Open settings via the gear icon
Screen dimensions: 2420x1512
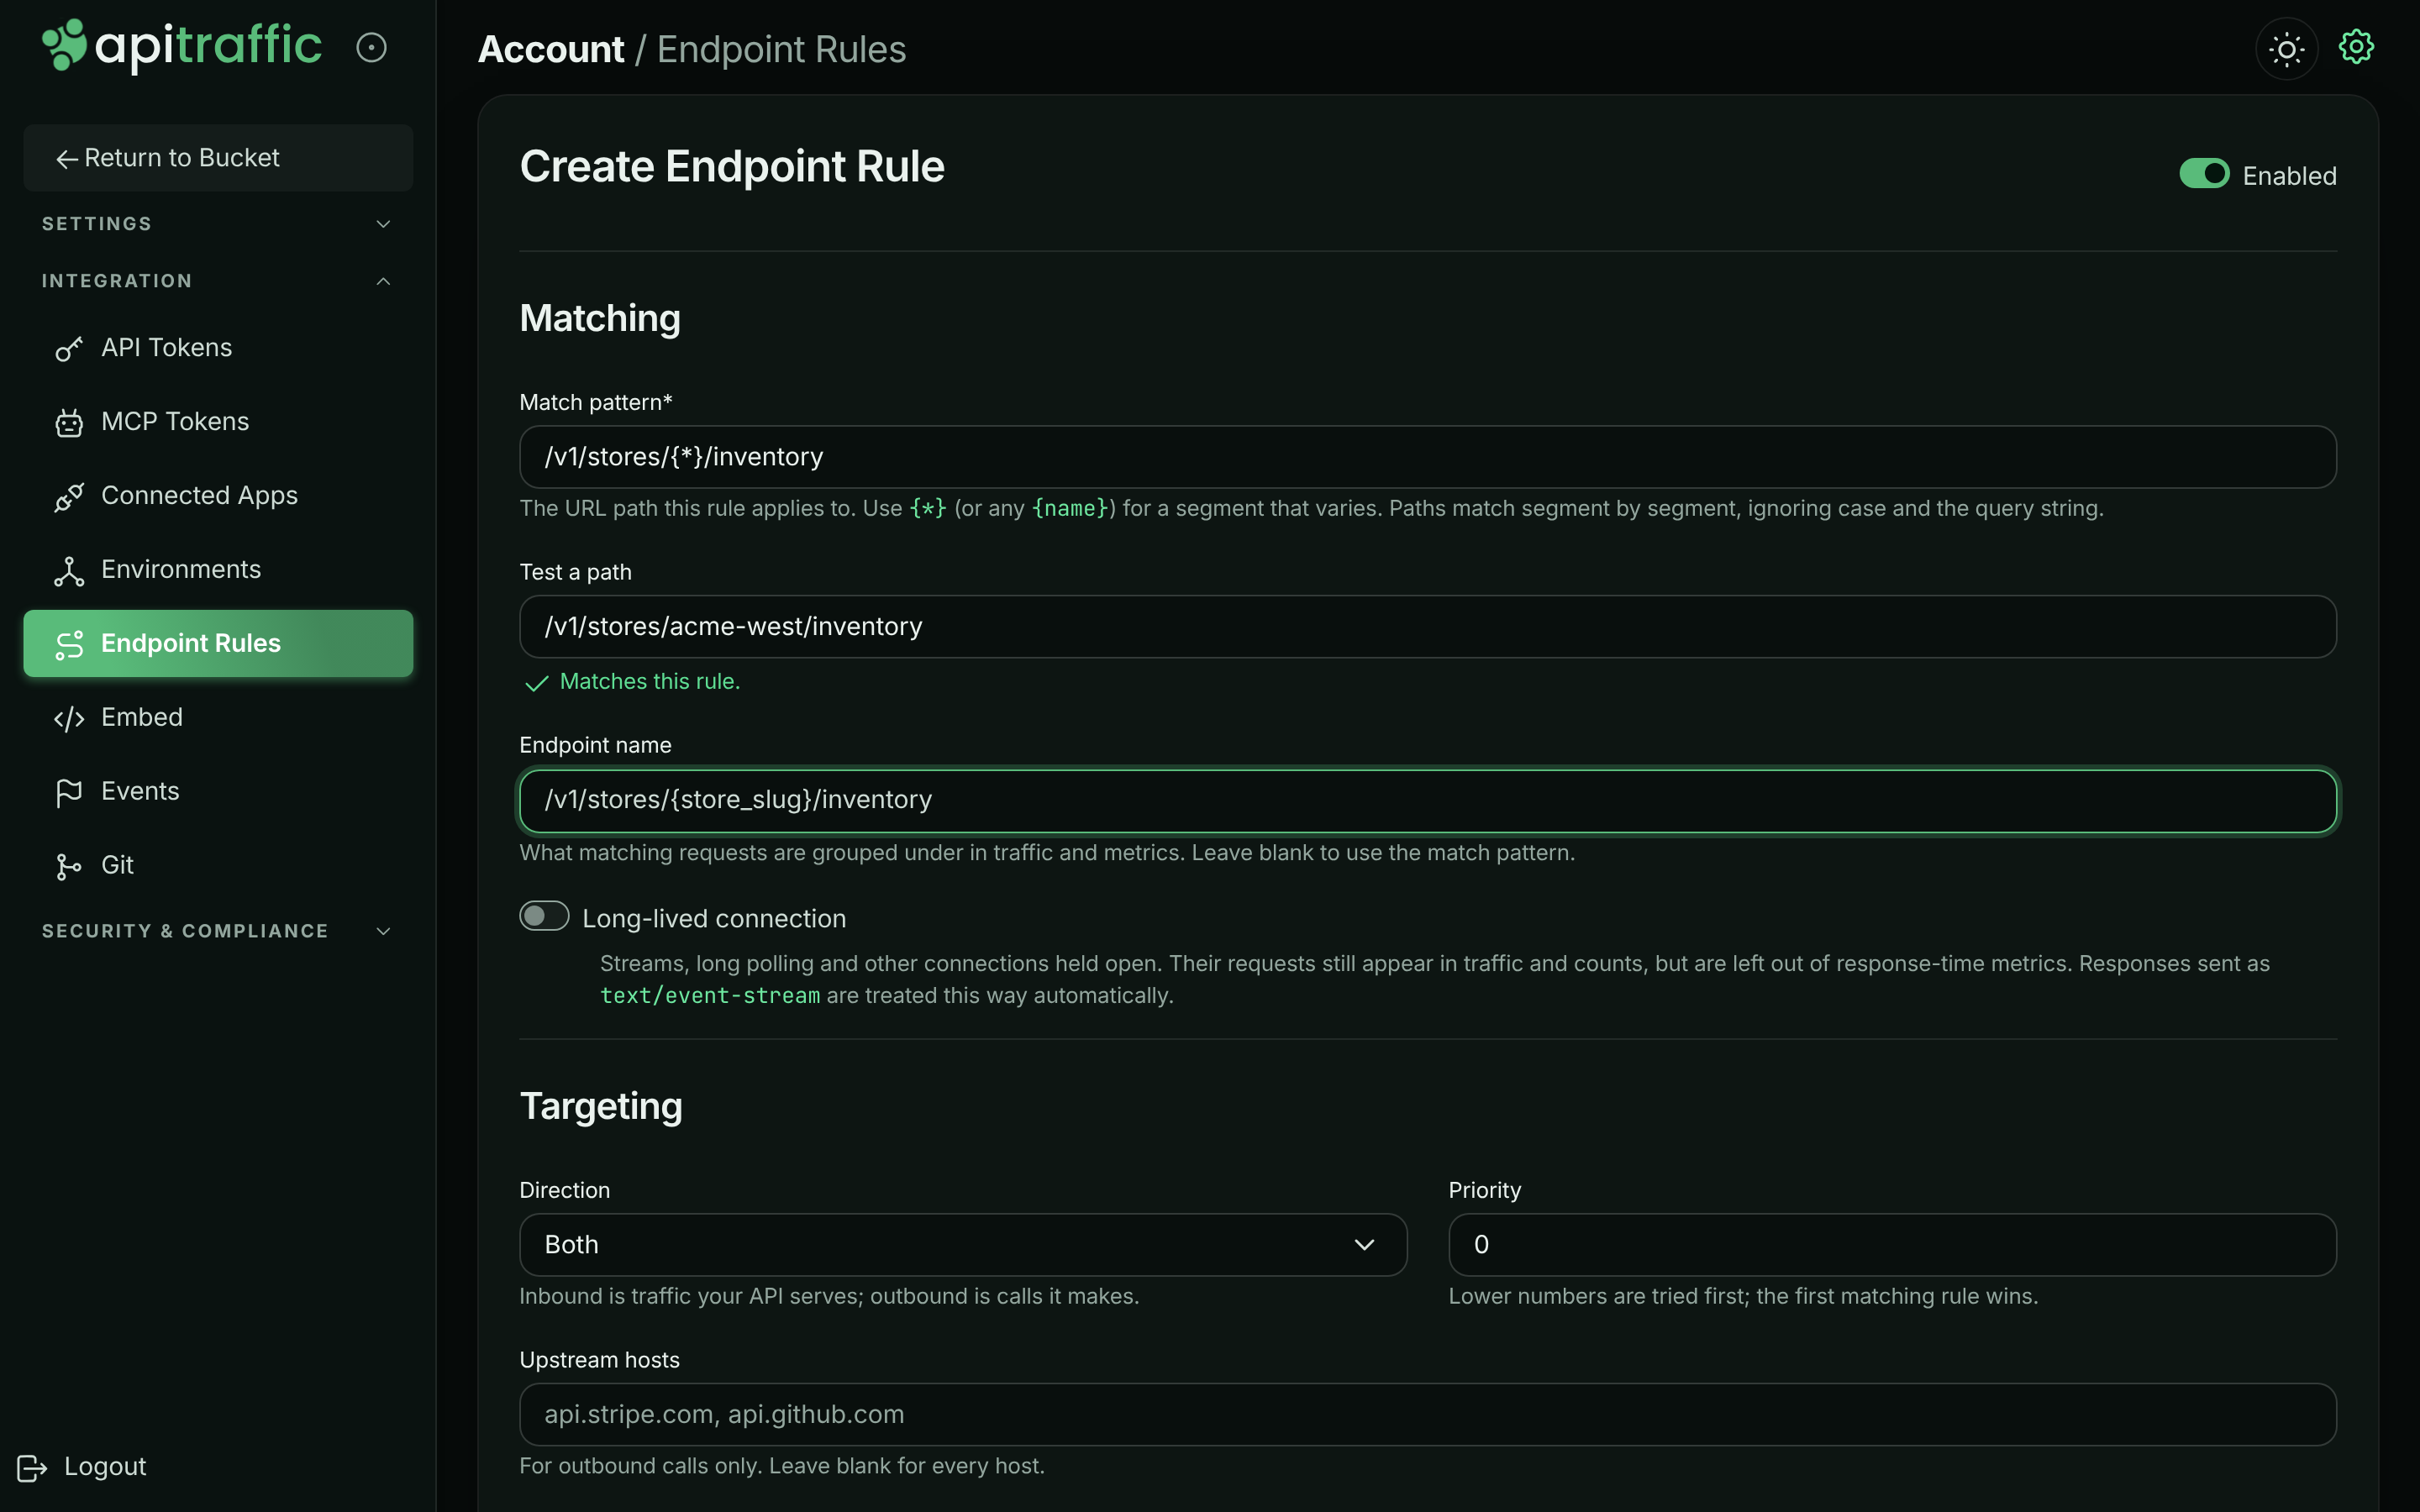click(2356, 47)
